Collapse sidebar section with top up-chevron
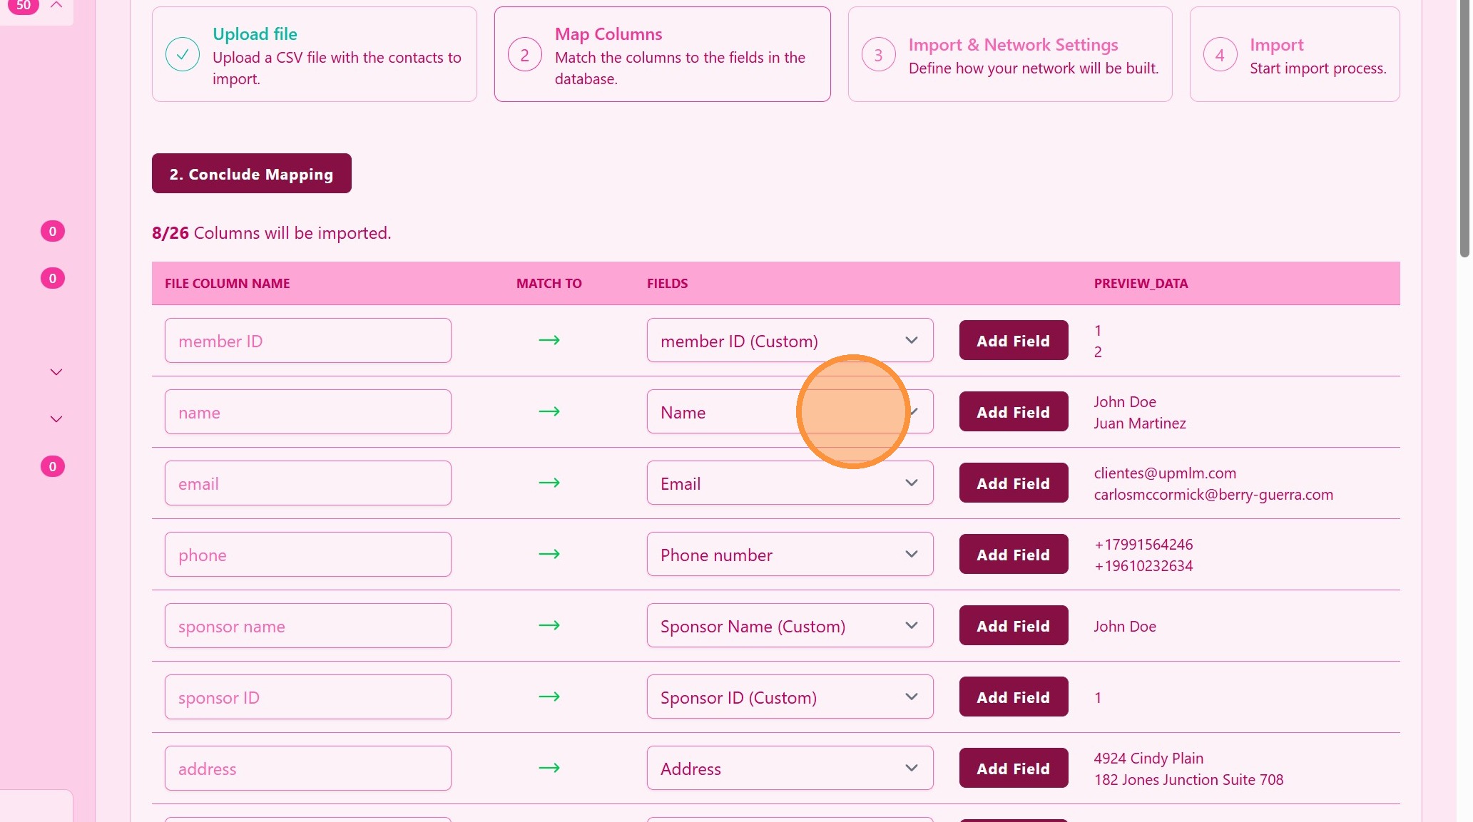The height and width of the screenshot is (822, 1473). click(56, 6)
